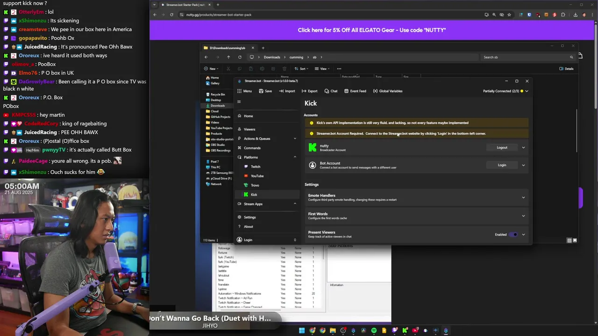Expand the Bot Account row chevron
This screenshot has height=336, width=598.
[523, 165]
